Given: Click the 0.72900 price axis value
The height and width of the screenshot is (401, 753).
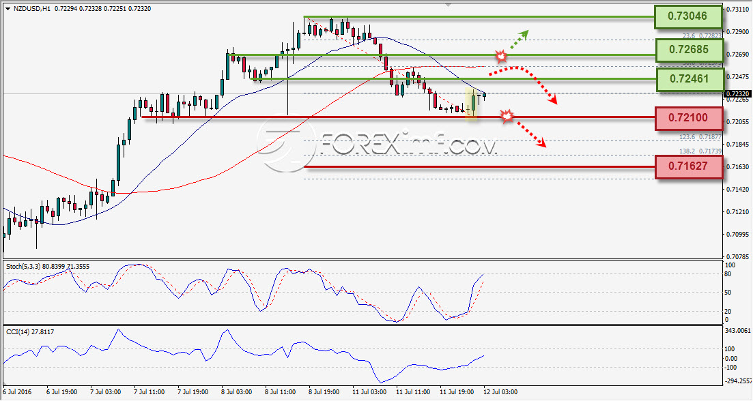Looking at the screenshot, I should (737, 31).
